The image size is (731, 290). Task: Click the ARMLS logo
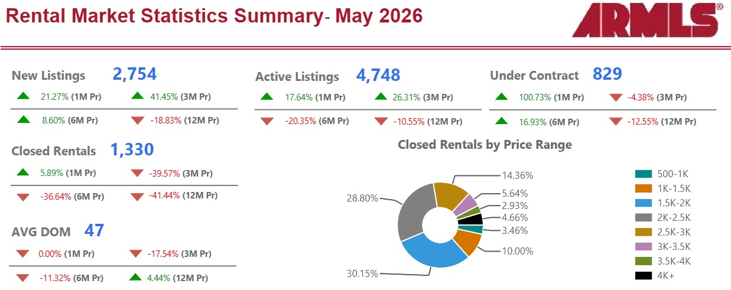point(649,19)
